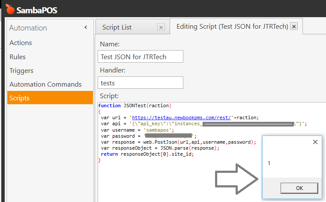Image resolution: width=326 pixels, height=202 pixels.
Task: Click the OK button in the dialog
Action: [x=299, y=188]
